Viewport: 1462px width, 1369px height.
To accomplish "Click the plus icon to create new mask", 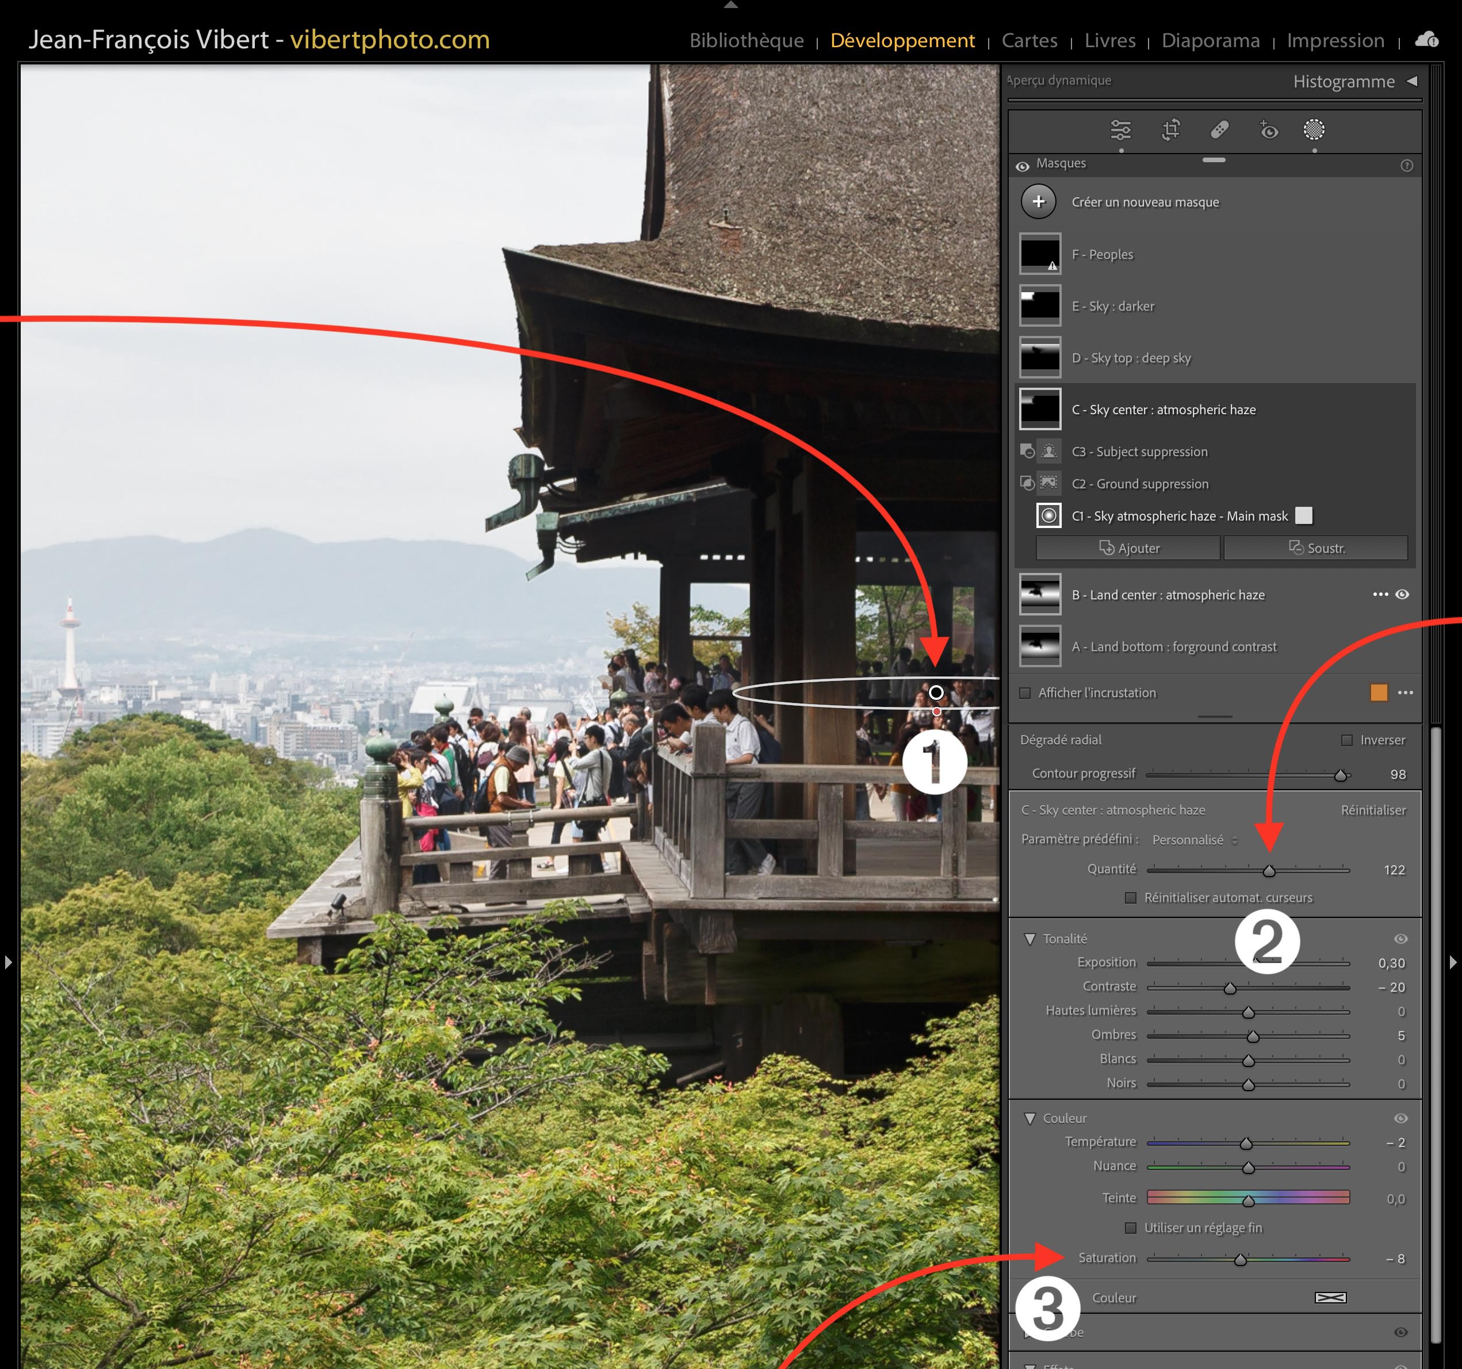I will click(x=1038, y=201).
